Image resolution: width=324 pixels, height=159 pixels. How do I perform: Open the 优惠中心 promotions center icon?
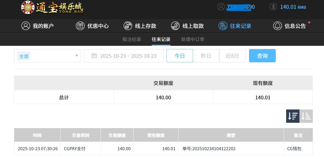80,26
